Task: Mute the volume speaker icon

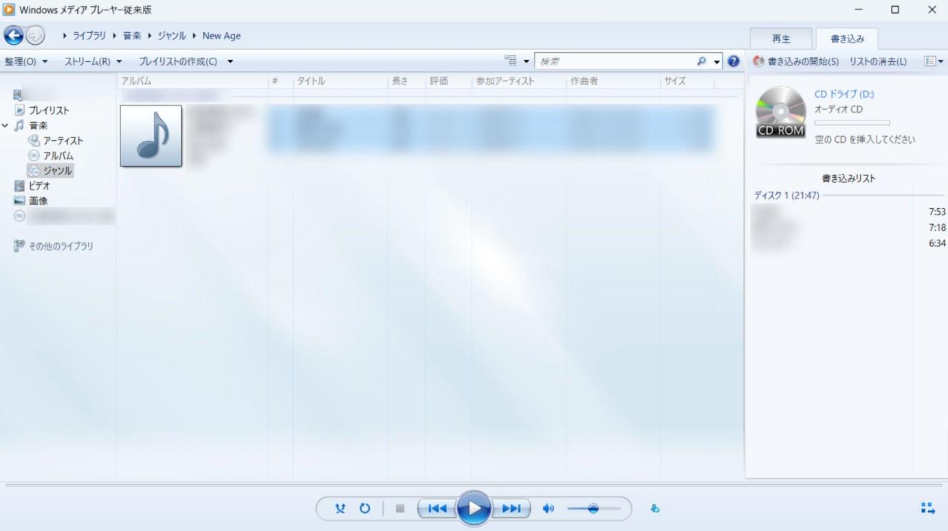Action: tap(548, 509)
